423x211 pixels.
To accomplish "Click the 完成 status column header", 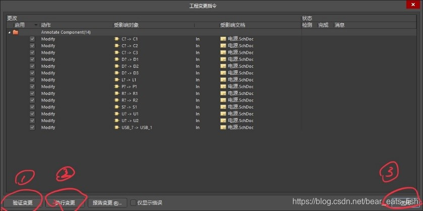I will pos(323,25).
